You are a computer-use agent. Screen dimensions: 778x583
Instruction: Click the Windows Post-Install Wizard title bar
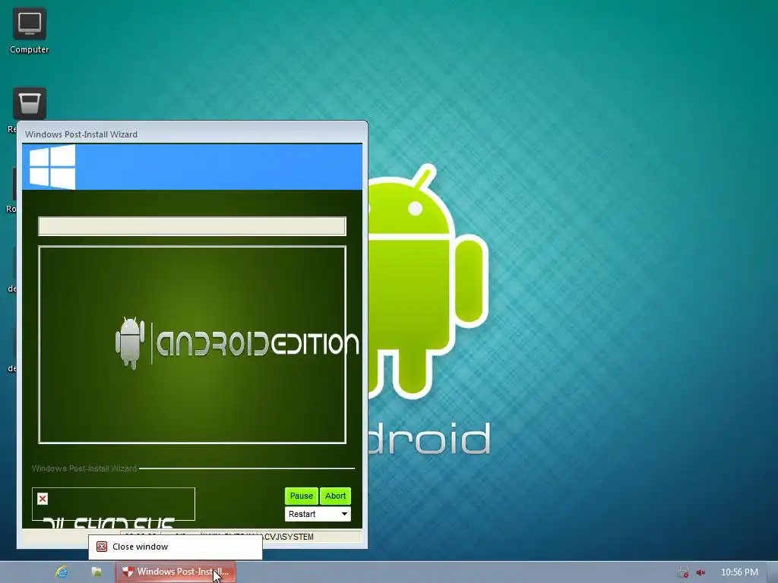tap(192, 134)
